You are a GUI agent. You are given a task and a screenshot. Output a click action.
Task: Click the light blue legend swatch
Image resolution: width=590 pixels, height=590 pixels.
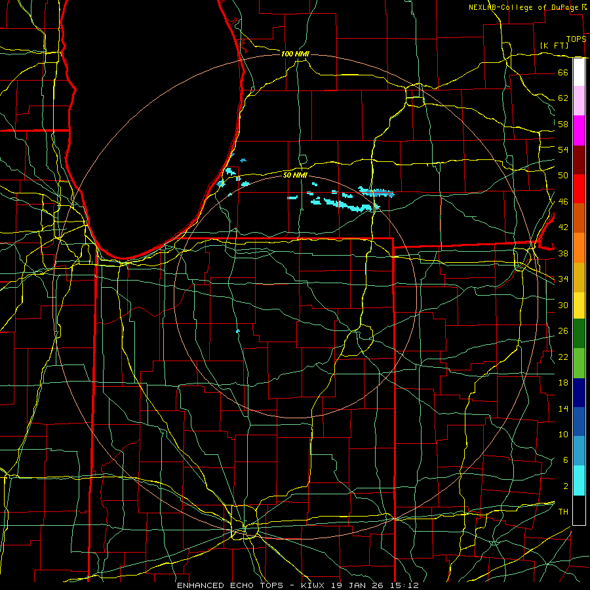pyautogui.click(x=579, y=451)
